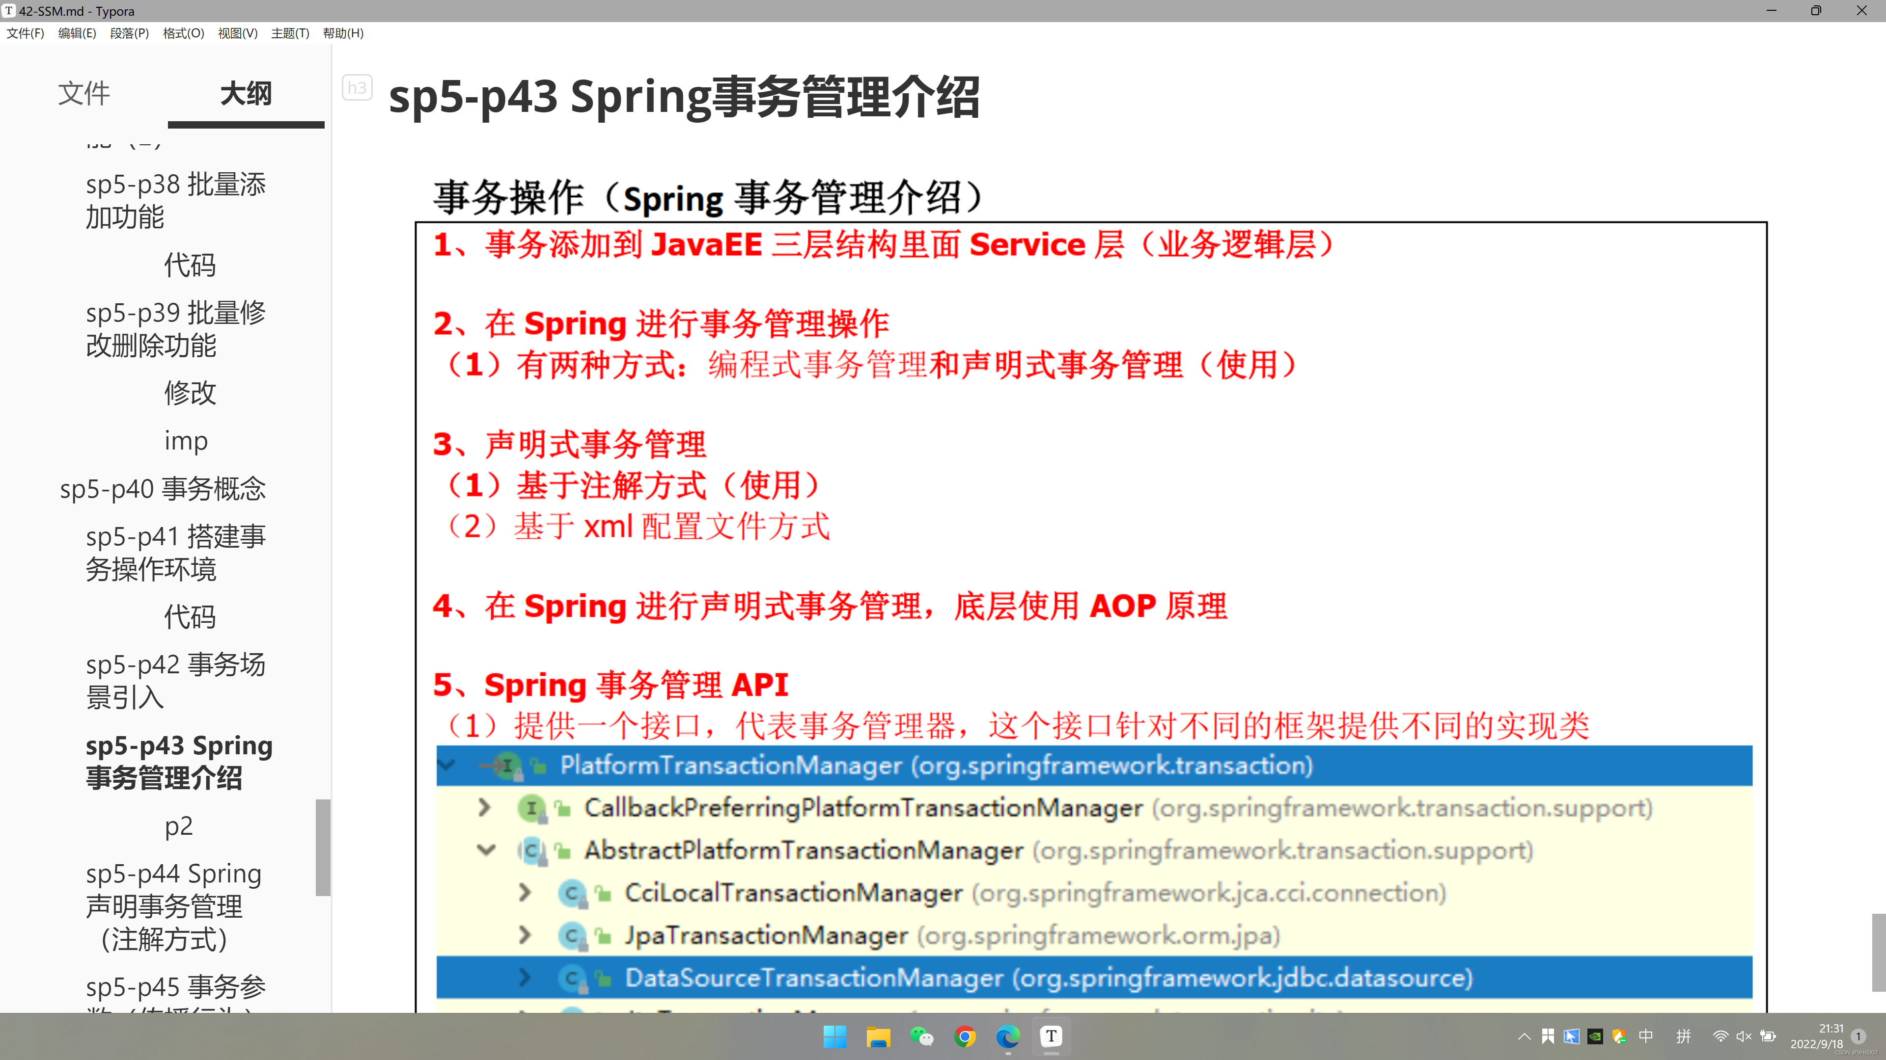This screenshot has height=1060, width=1886.
Task: Toggle the muted volume icon
Action: [x=1743, y=1036]
